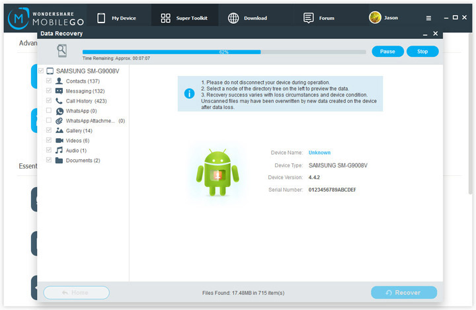Maximize the MobileGo main window
Screen dimensions: 476x310
tap(455, 18)
